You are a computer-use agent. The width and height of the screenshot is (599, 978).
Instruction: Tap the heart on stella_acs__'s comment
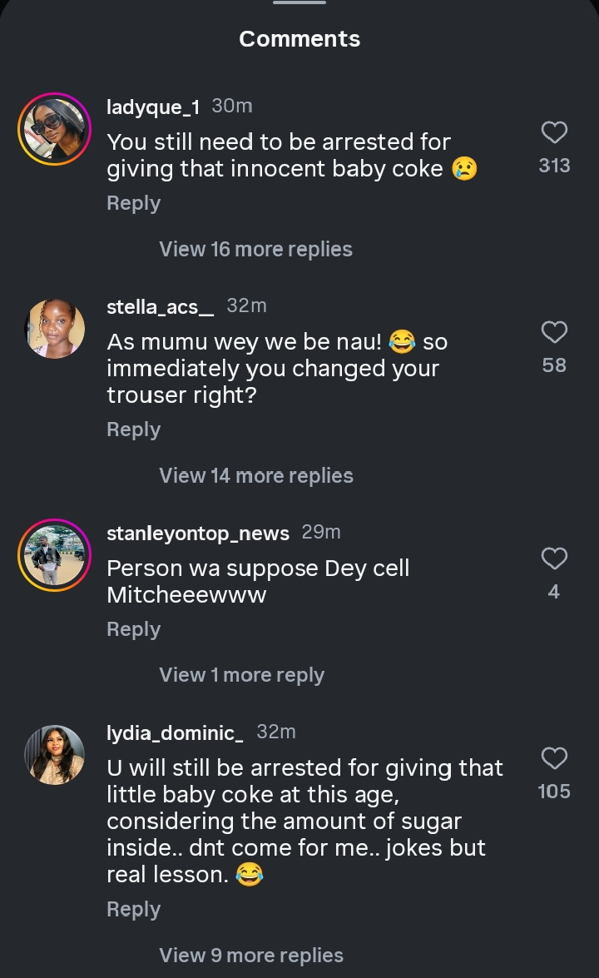[x=554, y=333]
